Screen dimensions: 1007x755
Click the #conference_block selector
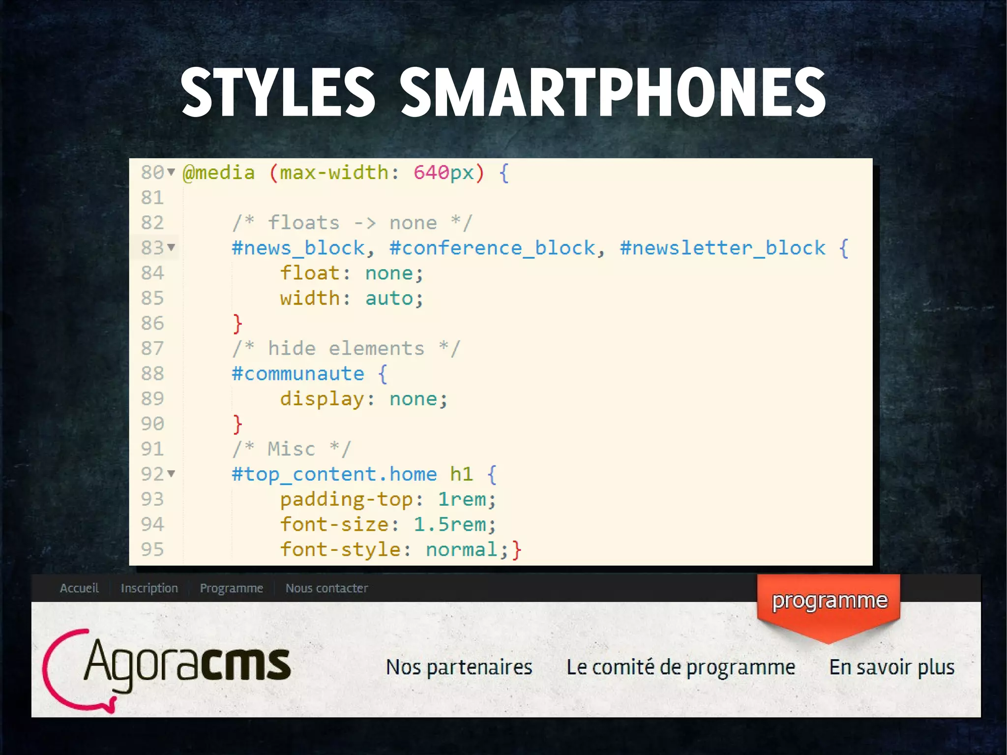point(493,248)
